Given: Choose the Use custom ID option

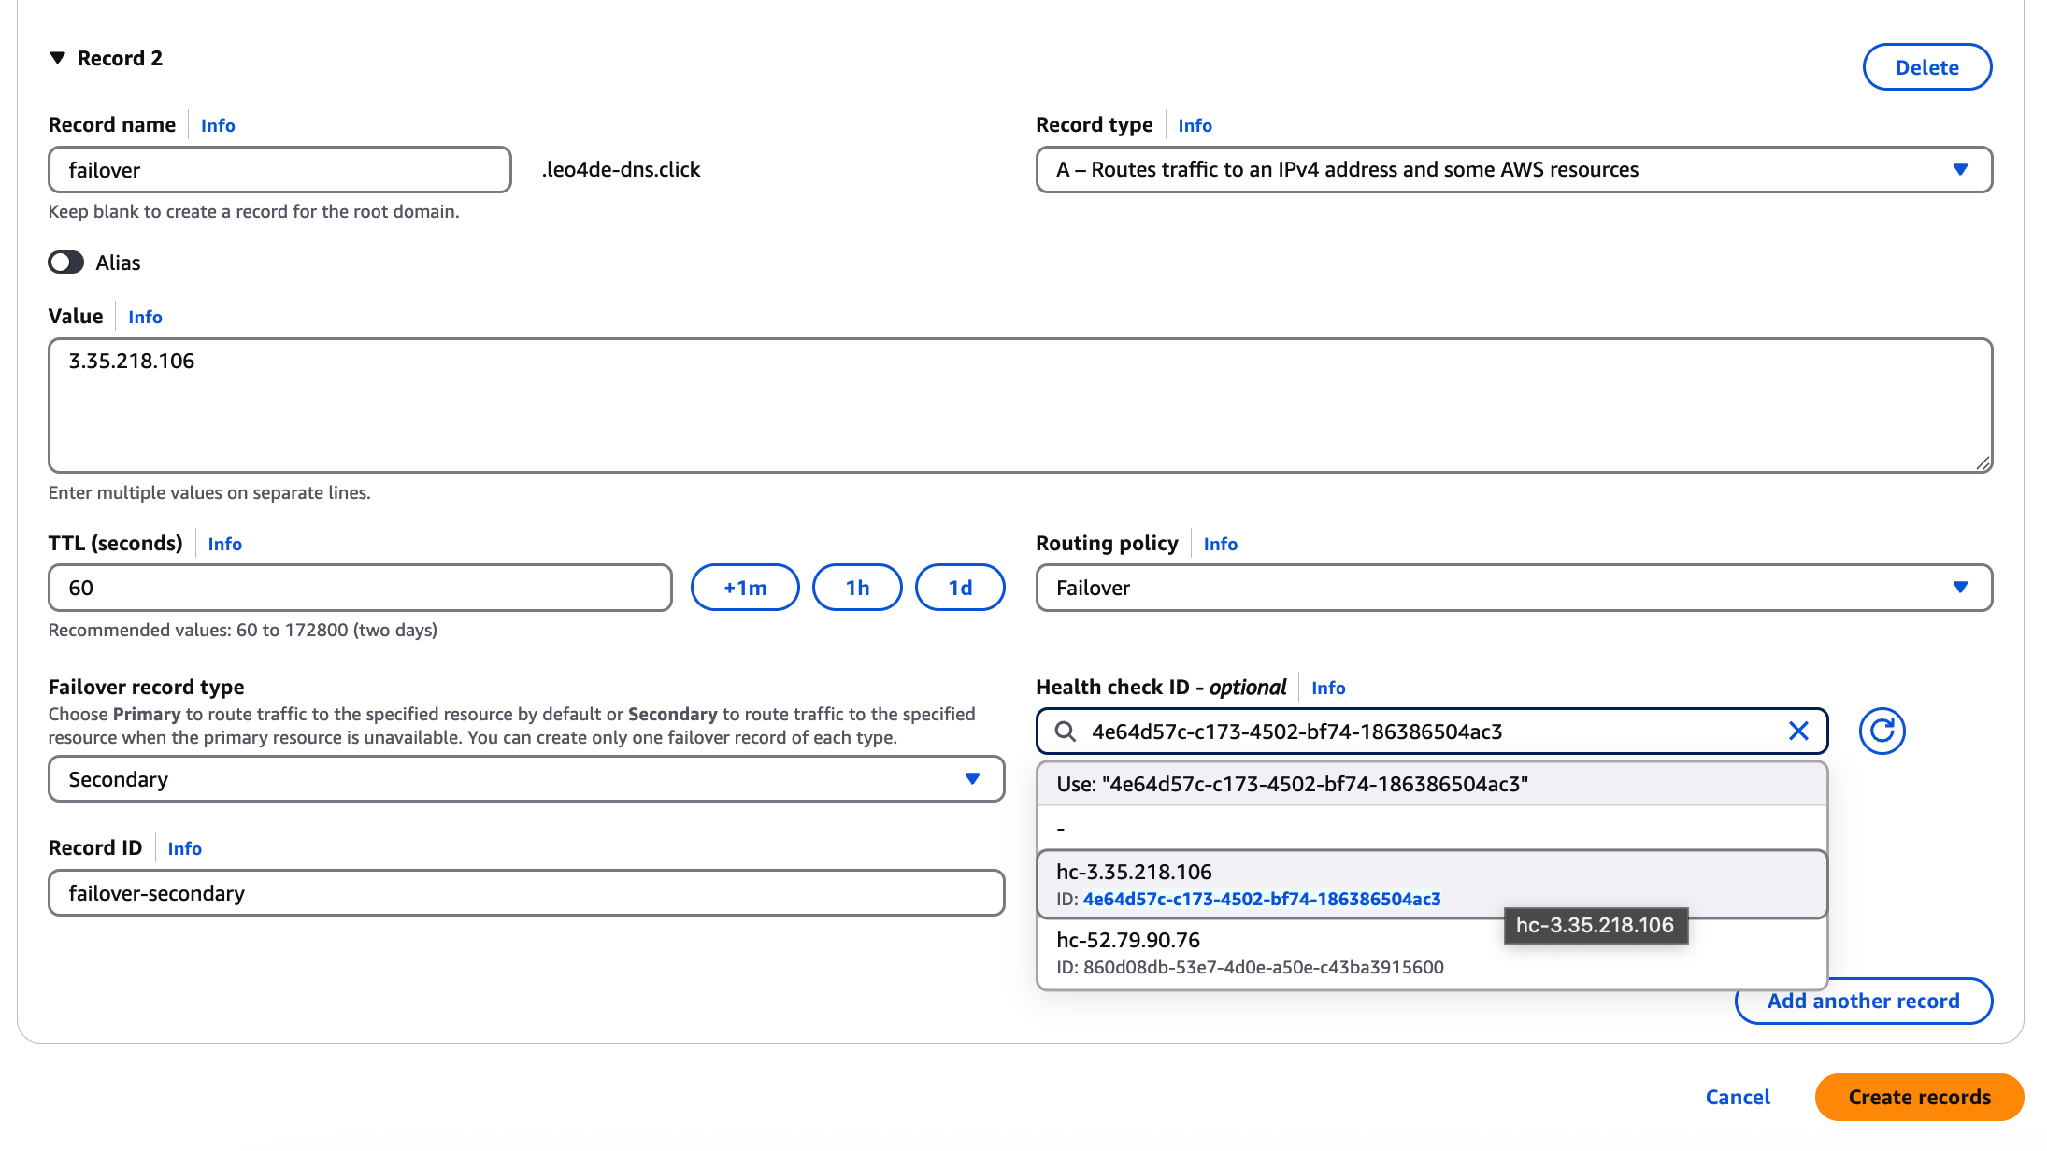Looking at the screenshot, I should pyautogui.click(x=1431, y=784).
